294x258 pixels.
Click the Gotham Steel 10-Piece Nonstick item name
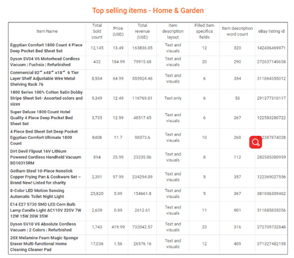(x=45, y=177)
